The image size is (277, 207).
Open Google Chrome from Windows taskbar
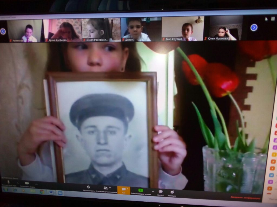point(42,192)
